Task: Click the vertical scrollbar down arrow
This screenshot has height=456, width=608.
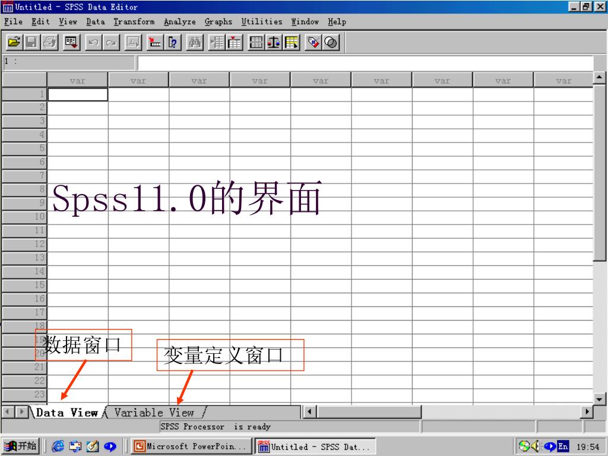Action: pos(600,398)
